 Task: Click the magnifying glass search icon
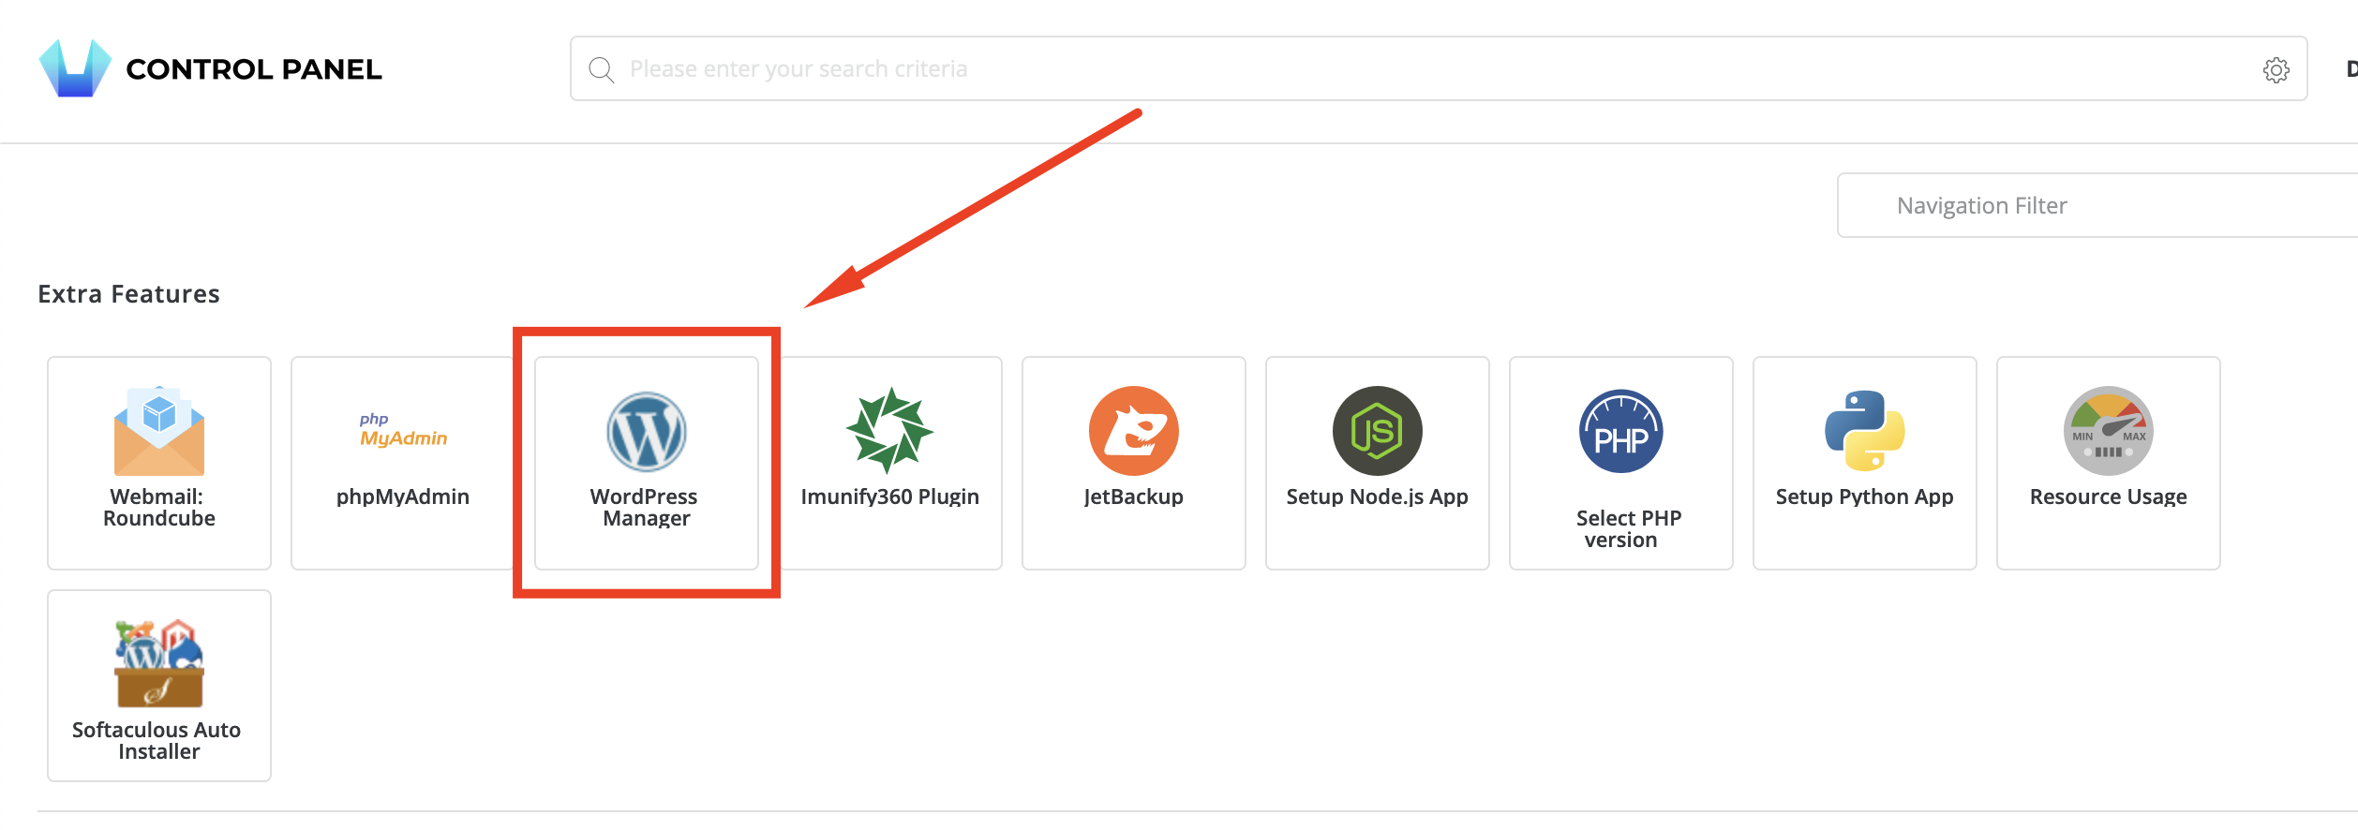click(x=601, y=69)
